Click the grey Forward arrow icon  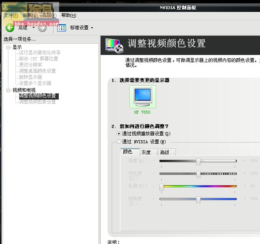click(x=42, y=28)
